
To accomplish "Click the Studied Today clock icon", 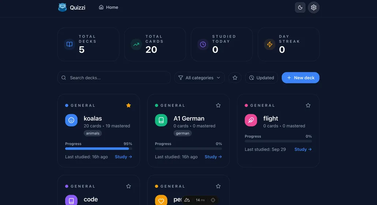I will pos(203,44).
